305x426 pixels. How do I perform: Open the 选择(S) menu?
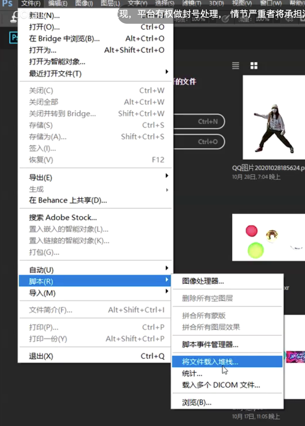(165, 4)
